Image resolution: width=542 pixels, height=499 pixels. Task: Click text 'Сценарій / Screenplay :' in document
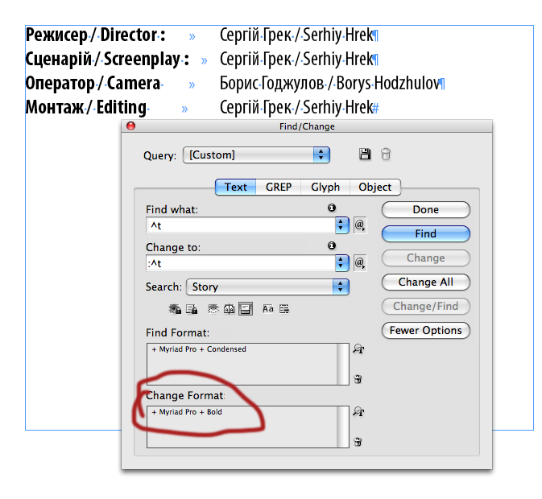(x=107, y=60)
